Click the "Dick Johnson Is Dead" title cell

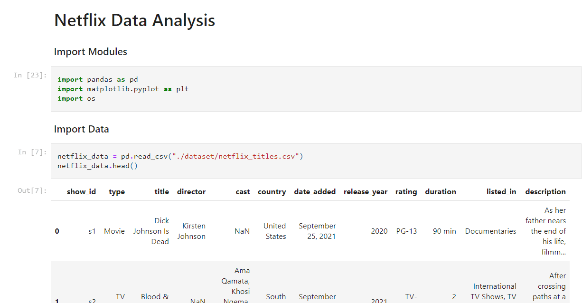151,231
